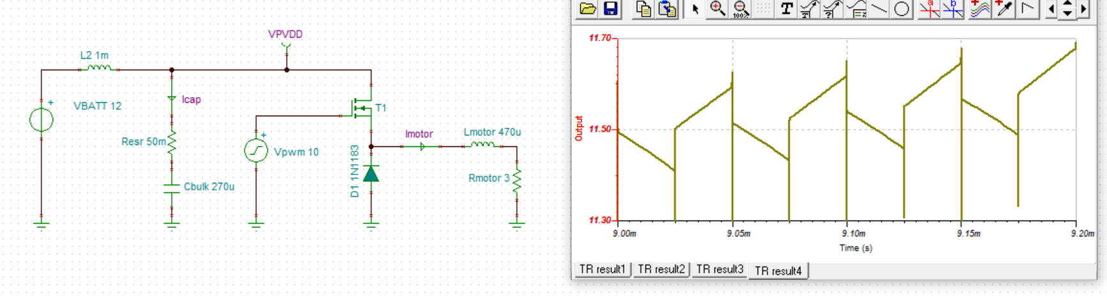
Task: Save the diagram with floppy disk icon
Action: (x=610, y=9)
